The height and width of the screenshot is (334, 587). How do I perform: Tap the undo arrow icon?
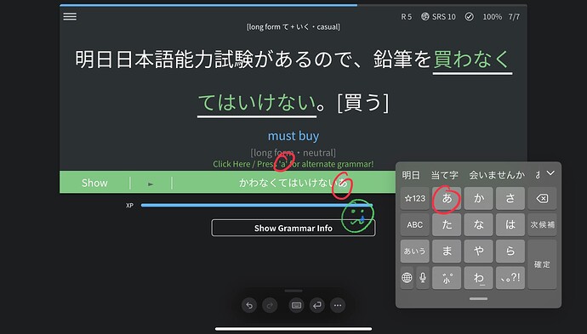(249, 305)
